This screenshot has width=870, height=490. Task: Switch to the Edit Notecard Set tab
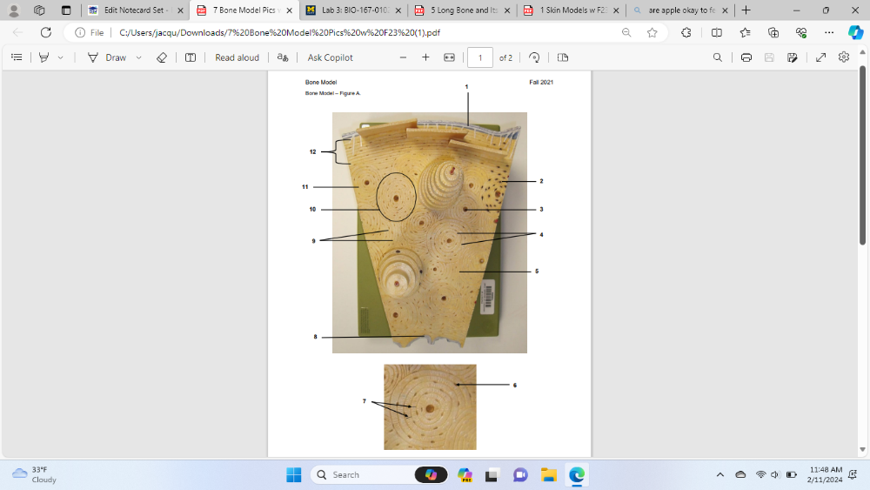pos(135,10)
